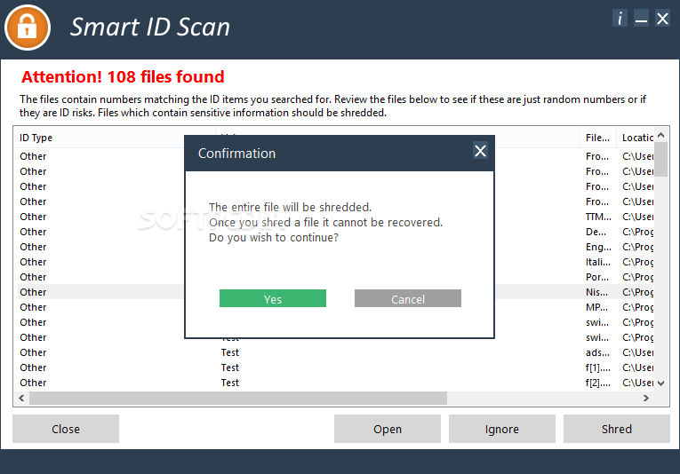Click 'Other' ID type in the ads... row
680x474 pixels.
[33, 352]
